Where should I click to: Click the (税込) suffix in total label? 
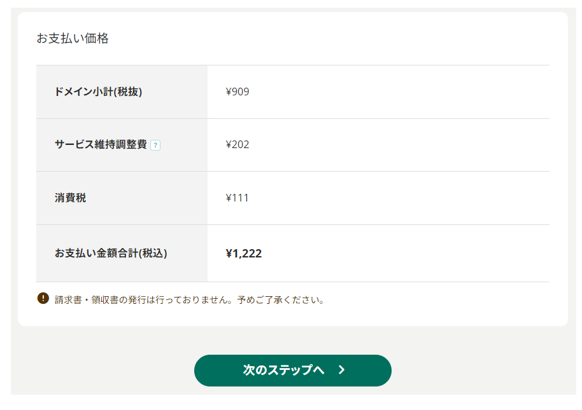[153, 253]
